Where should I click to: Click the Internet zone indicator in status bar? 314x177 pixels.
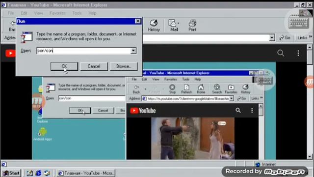pos(266,164)
